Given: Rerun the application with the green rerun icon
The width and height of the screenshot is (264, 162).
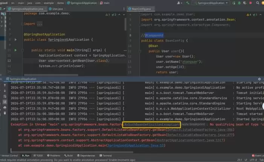Looking at the screenshot, I should [234, 3].
